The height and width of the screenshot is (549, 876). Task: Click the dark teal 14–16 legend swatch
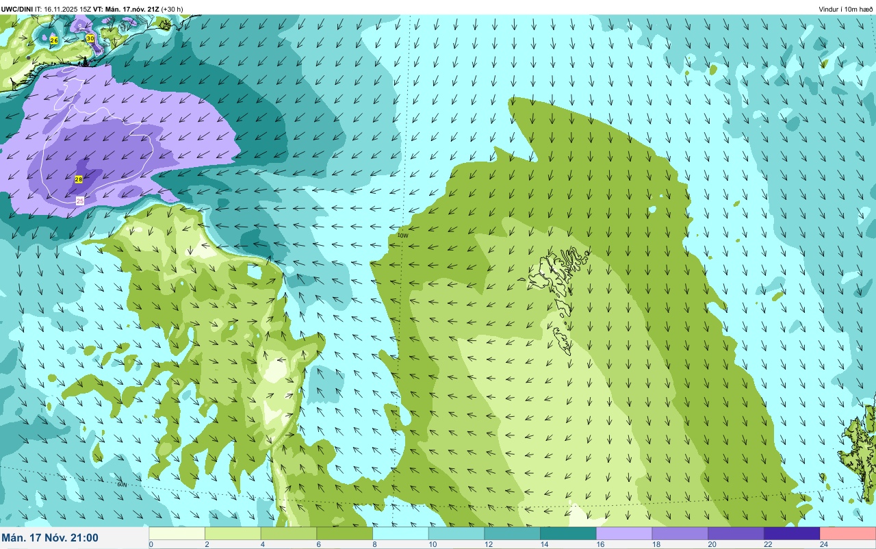[568, 533]
